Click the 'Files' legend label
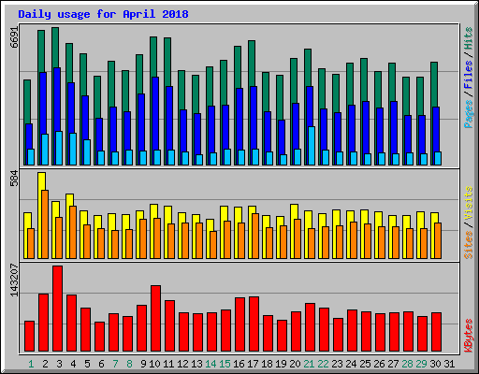The width and height of the screenshot is (479, 374). click(x=468, y=74)
